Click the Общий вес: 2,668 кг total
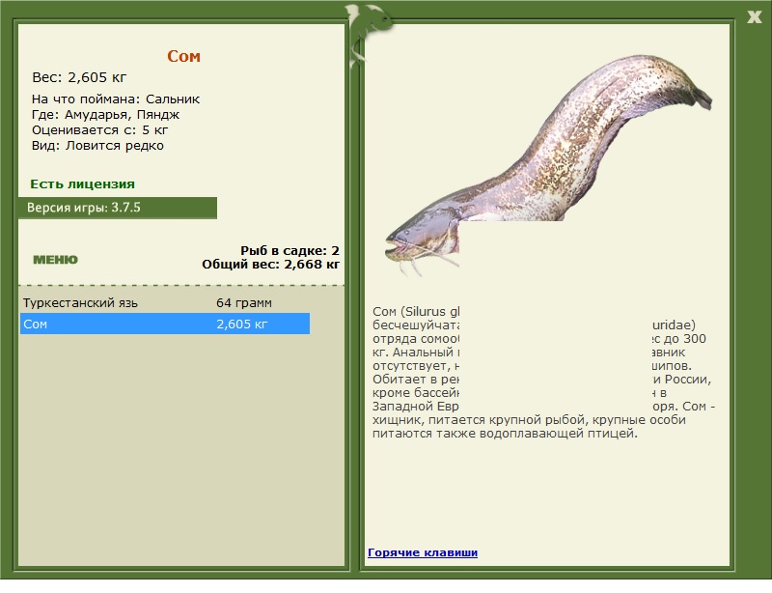This screenshot has width=772, height=593. tap(271, 265)
